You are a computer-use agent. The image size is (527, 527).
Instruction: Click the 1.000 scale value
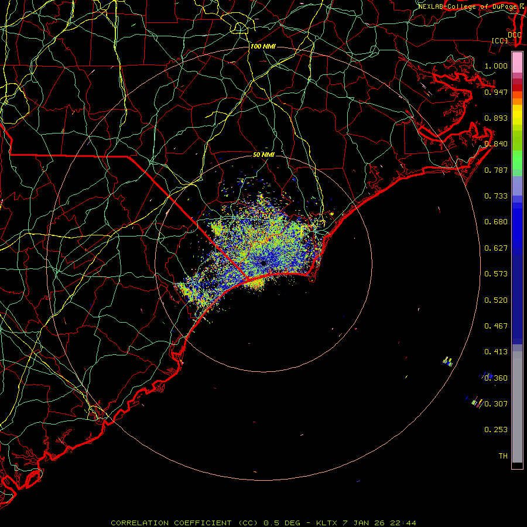496,66
